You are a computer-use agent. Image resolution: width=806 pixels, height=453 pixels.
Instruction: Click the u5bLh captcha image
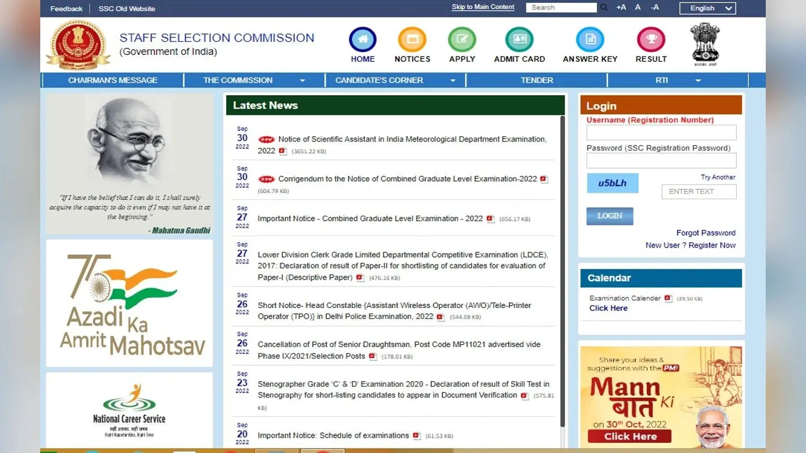(612, 183)
